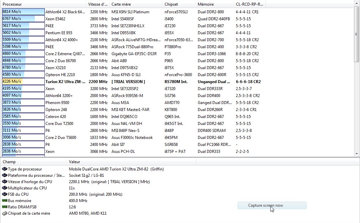Click the PT880Pro chipset cell
The height and width of the screenshot is (223, 360).
tap(173, 47)
